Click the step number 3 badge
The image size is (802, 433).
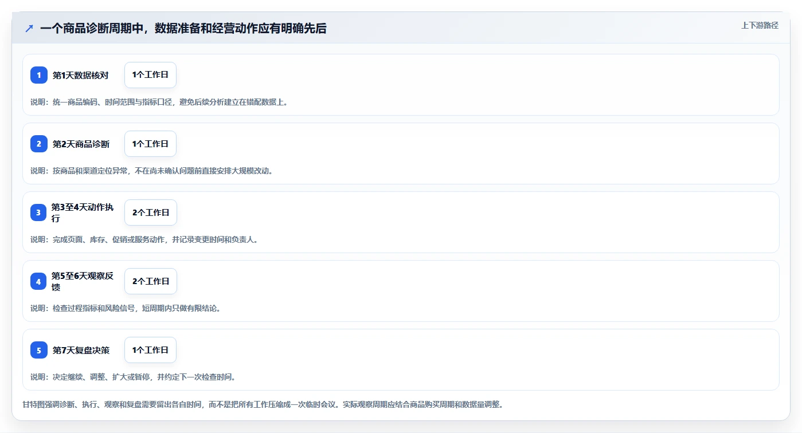pyautogui.click(x=39, y=212)
